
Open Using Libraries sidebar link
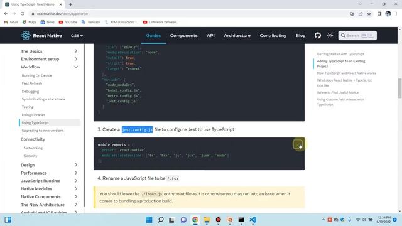tap(33, 115)
